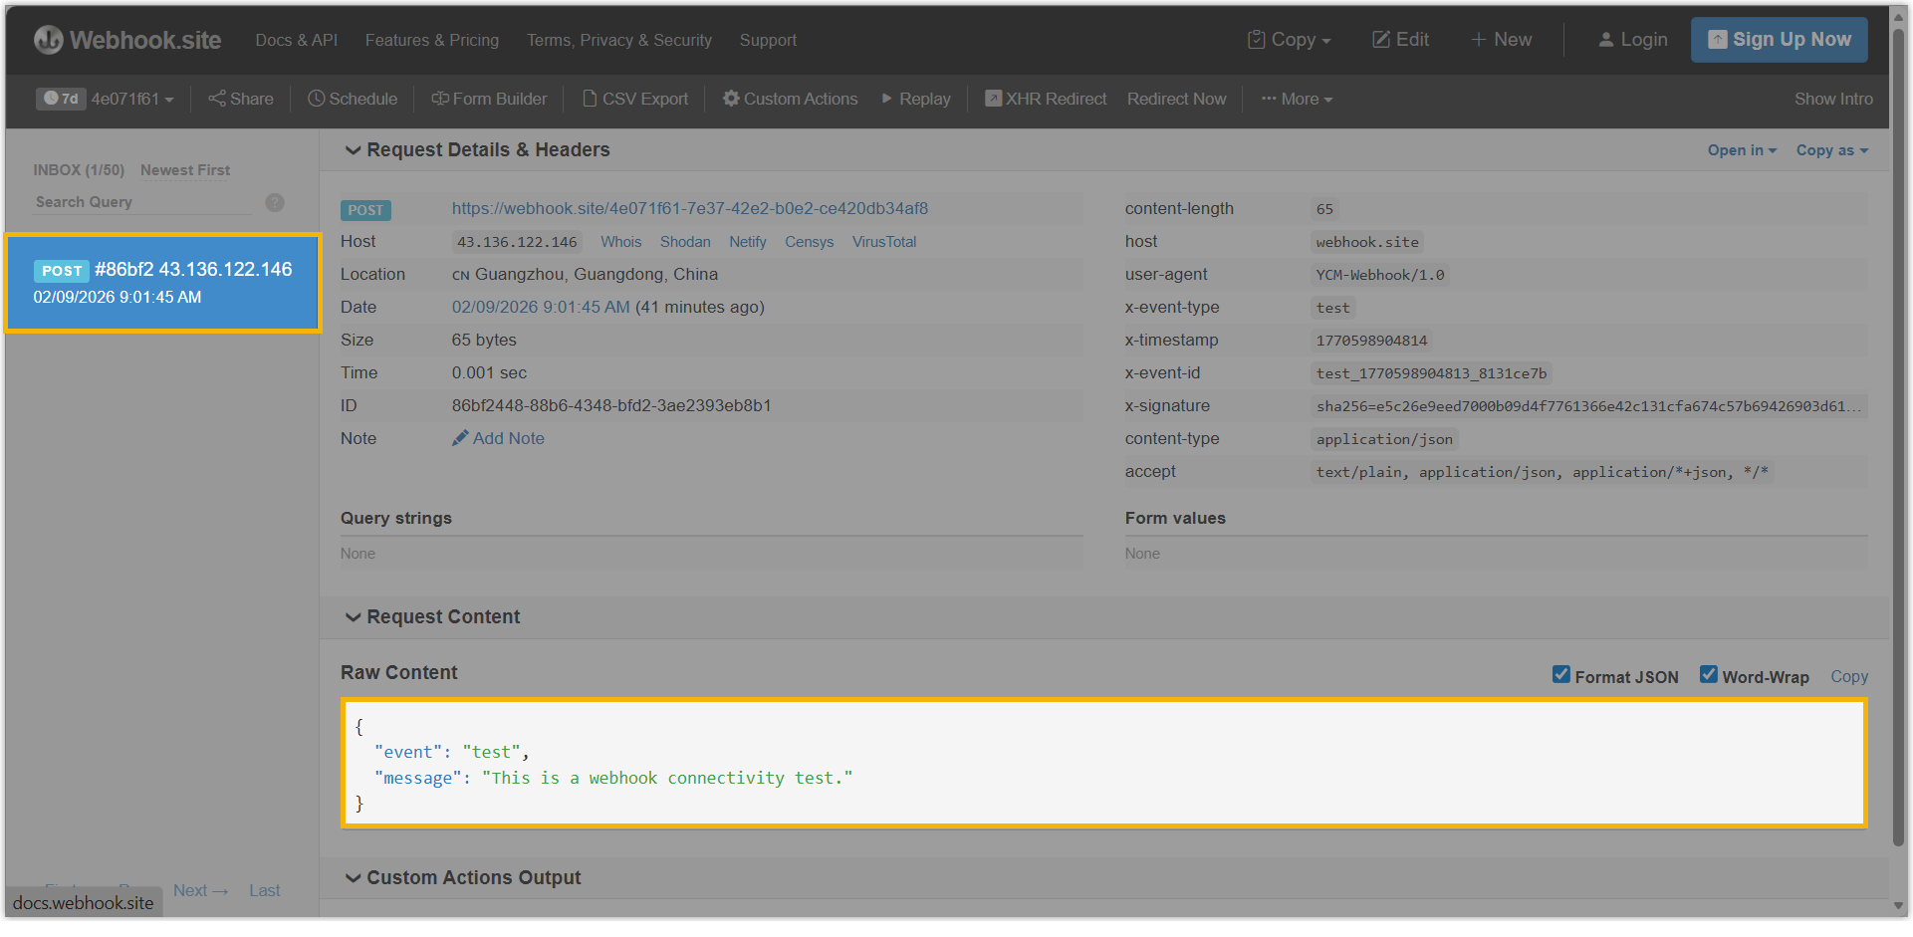This screenshot has height=937, width=1913.
Task: Open Docs & API menu item
Action: click(x=296, y=40)
